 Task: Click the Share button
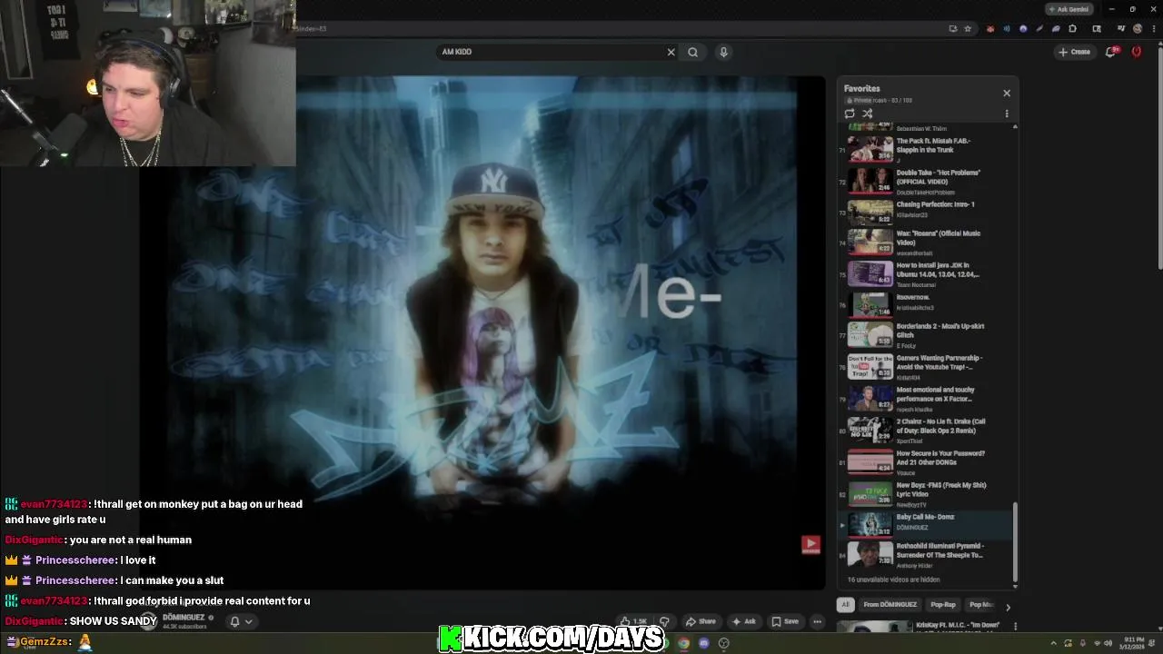[x=701, y=621]
